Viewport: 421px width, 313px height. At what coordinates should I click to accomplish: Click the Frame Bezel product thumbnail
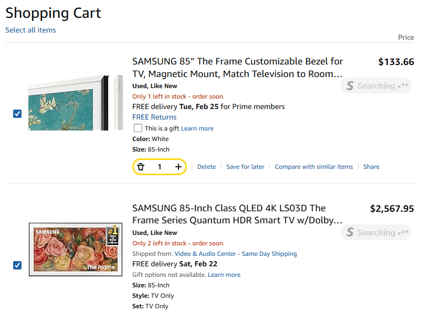pos(68,103)
